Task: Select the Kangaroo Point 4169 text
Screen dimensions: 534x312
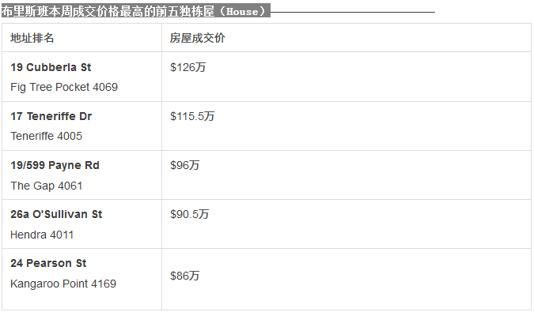Action: click(x=63, y=284)
